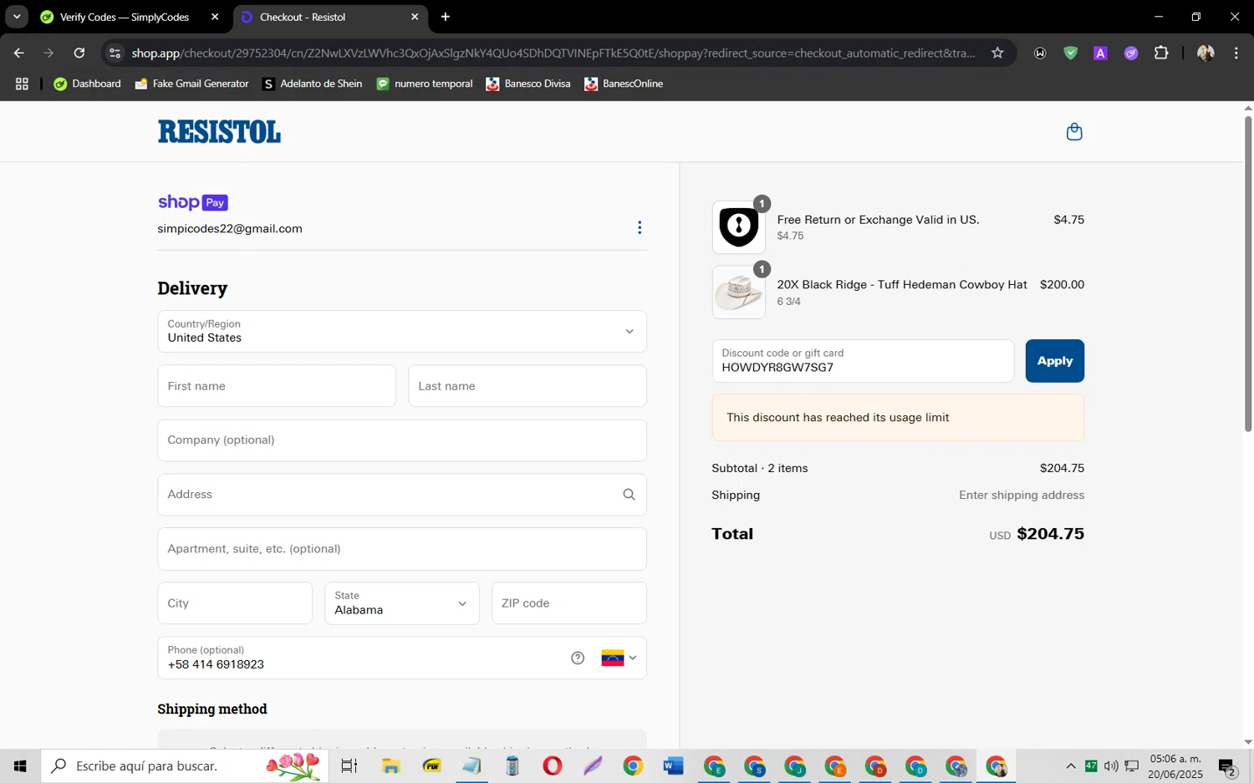Bookmark this page with the star
Image resolution: width=1254 pixels, height=783 pixels.
point(997,53)
